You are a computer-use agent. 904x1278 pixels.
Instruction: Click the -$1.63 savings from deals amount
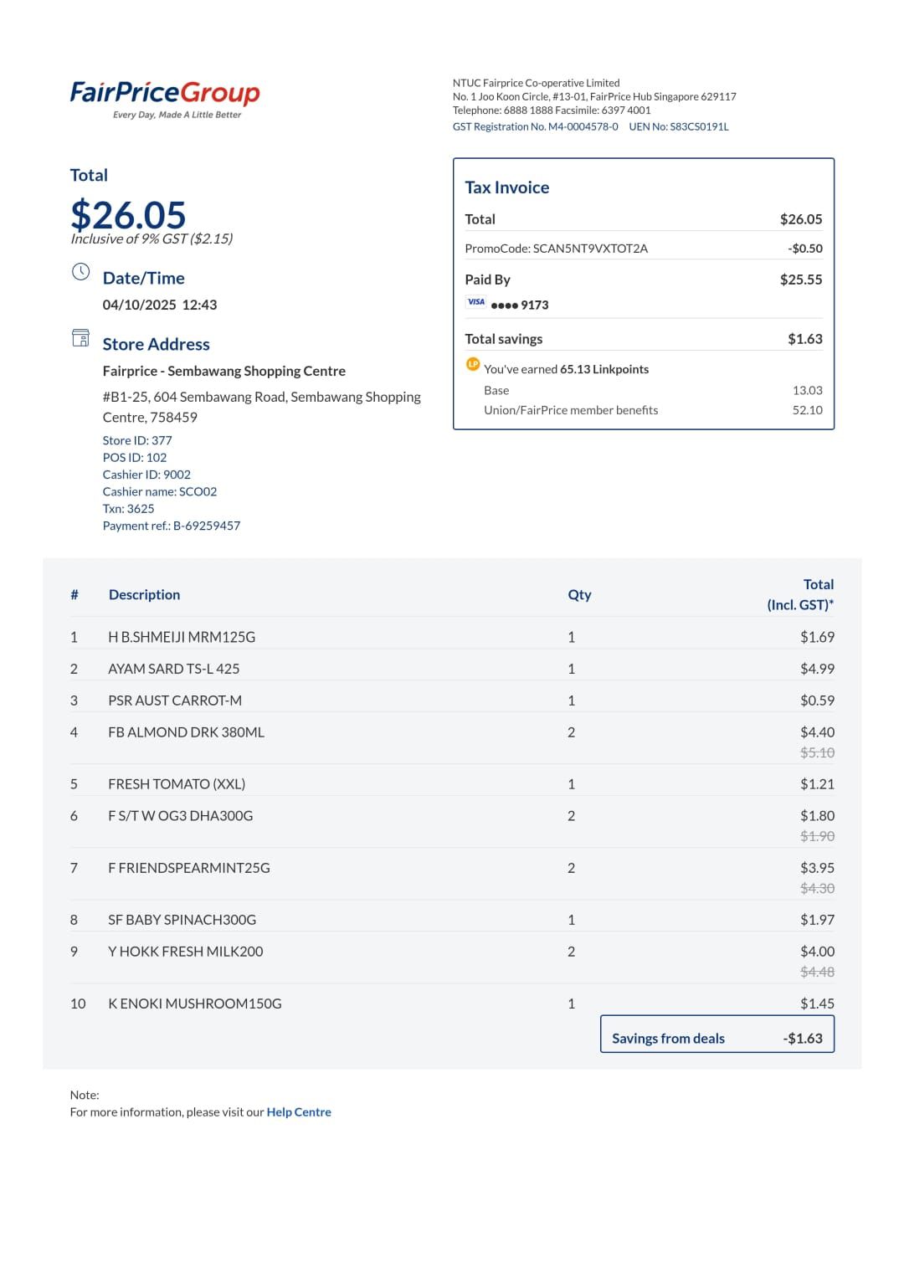[803, 1039]
